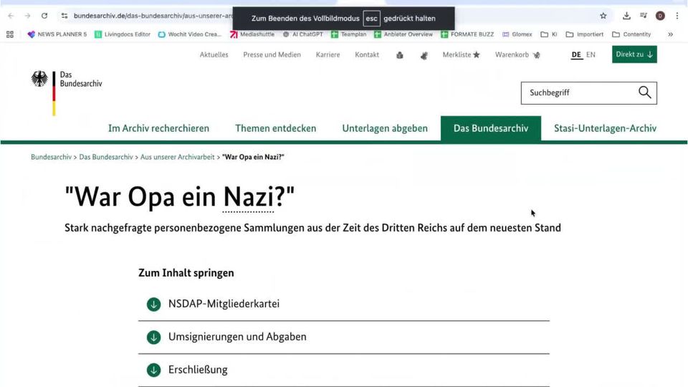Reload the page in the browser

pos(44,16)
